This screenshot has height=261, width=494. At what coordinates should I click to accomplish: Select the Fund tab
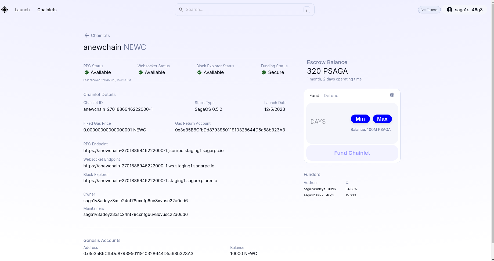click(314, 95)
